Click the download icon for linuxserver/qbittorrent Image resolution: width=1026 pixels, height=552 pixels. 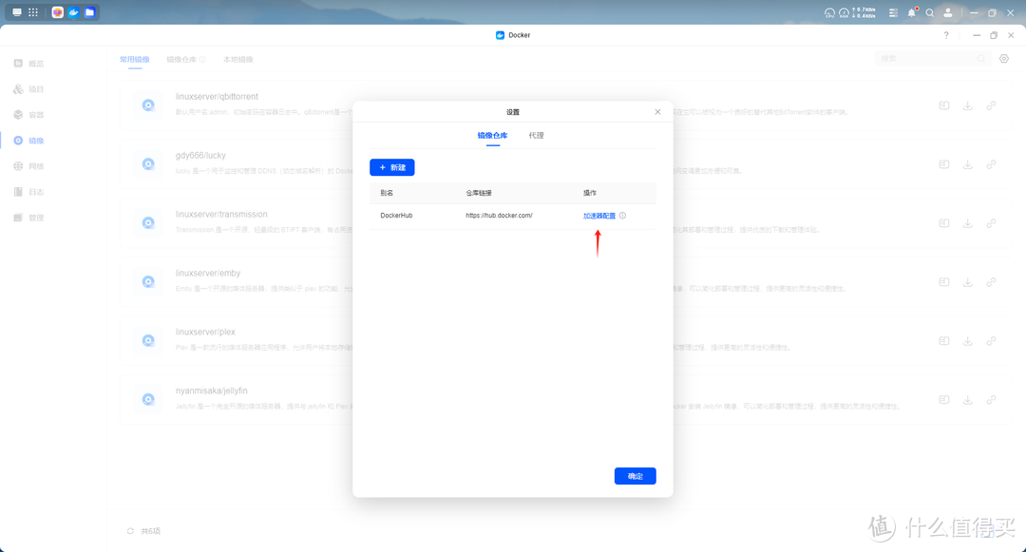(967, 105)
